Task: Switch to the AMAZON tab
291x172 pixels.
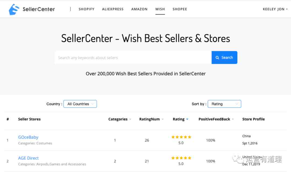Action: click(x=139, y=9)
